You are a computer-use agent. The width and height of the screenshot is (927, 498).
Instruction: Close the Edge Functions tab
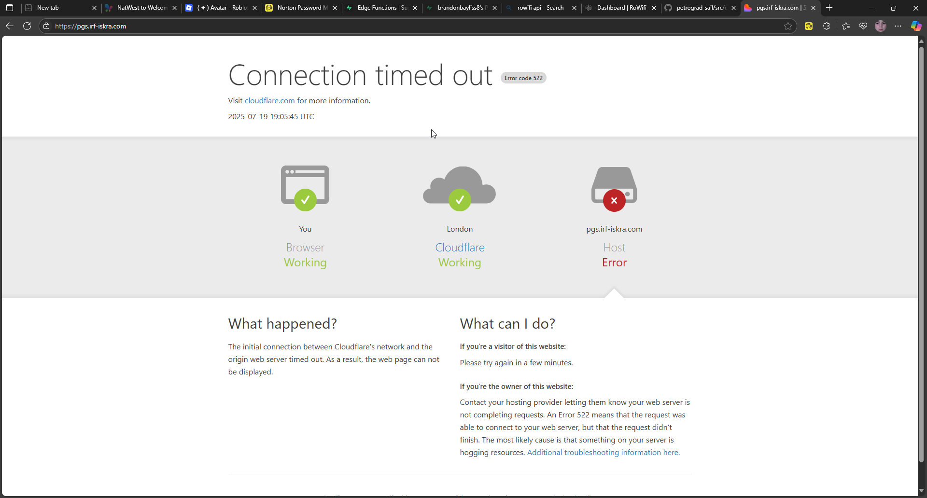tap(415, 8)
